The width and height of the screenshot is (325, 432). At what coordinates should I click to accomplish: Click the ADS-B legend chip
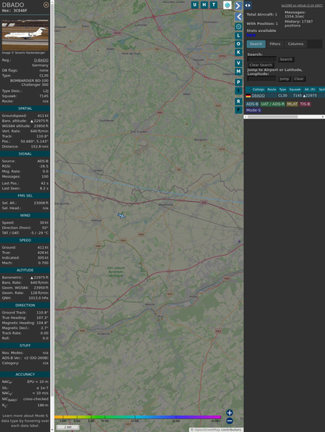coord(252,104)
